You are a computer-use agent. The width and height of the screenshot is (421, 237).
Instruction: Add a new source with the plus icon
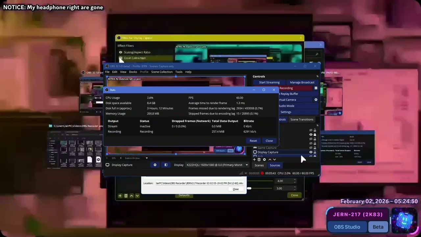pos(254,160)
